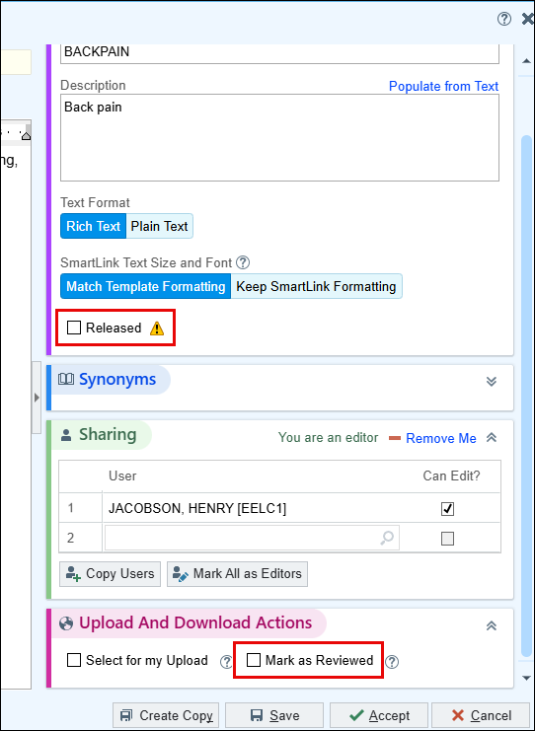This screenshot has height=731, width=535.
Task: Click the warning triangle beside Released
Action: [x=157, y=329]
